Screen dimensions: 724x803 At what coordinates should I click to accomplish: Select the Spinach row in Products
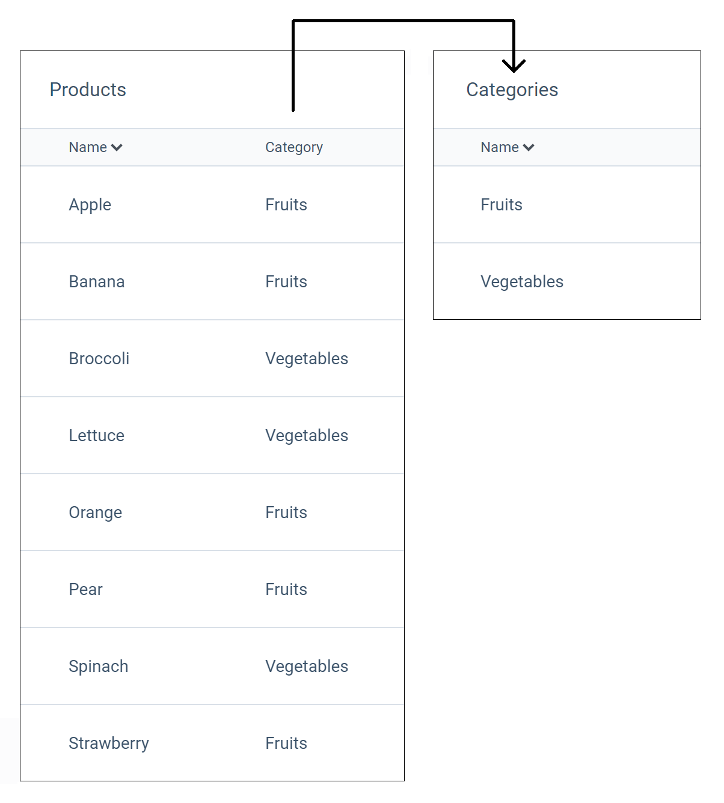pyautogui.click(x=98, y=666)
